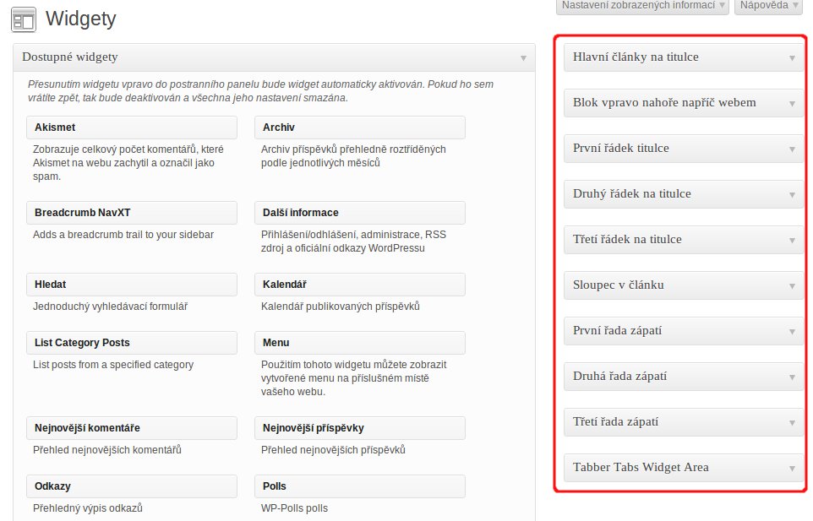This screenshot has width=813, height=521.
Task: Expand Druhý řádek na titulce area
Action: (x=792, y=195)
